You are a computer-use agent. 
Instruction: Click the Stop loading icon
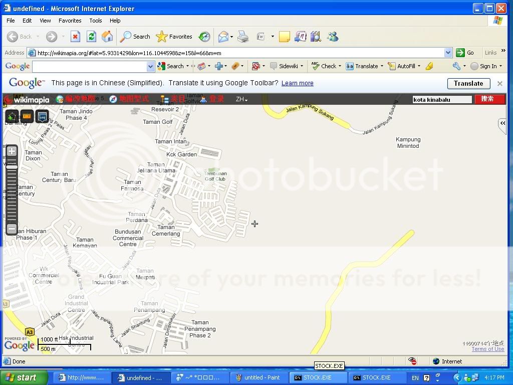(75, 37)
